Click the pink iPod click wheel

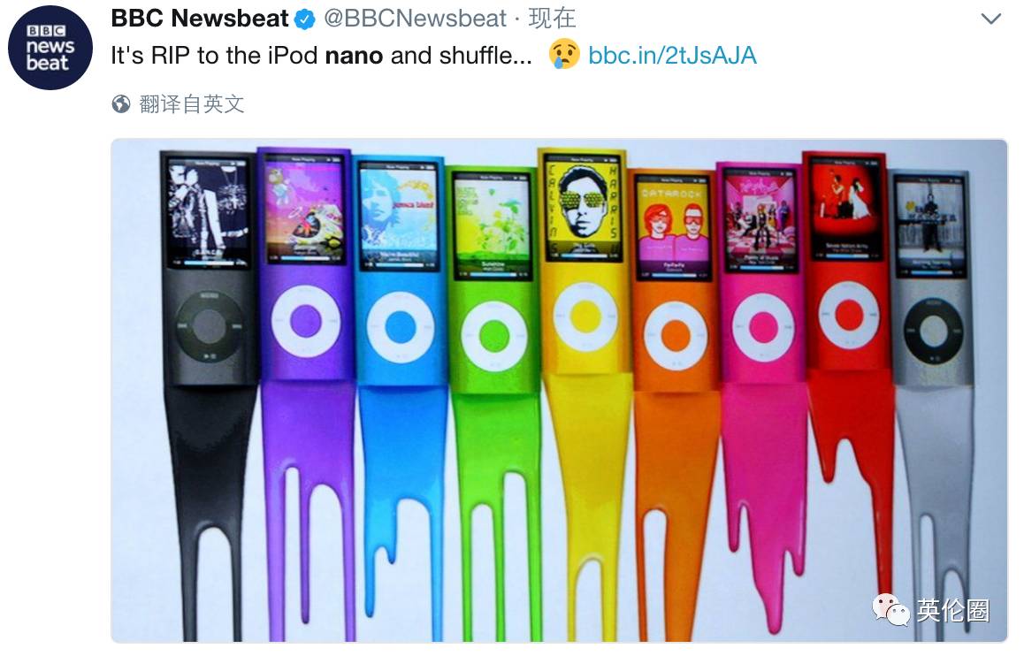[763, 327]
